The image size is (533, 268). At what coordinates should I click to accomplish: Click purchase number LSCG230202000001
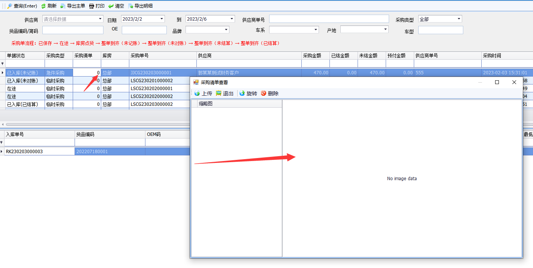(151, 89)
